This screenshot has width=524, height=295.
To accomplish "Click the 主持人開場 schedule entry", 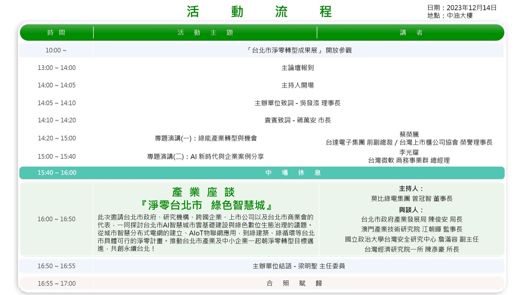I will point(297,85).
